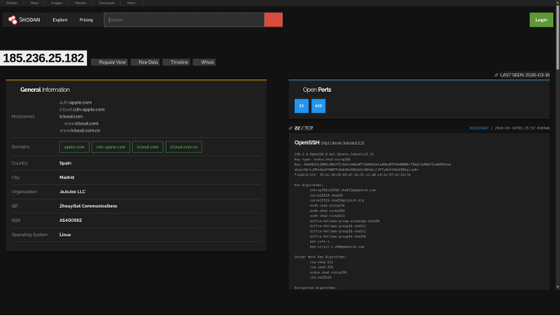
Task: Select the icloud.com.cn domain tag
Action: tap(184, 146)
